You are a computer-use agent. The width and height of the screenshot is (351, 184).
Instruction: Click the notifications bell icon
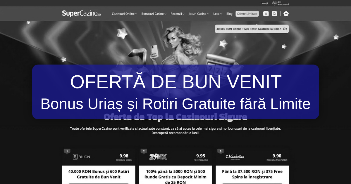click(x=266, y=14)
